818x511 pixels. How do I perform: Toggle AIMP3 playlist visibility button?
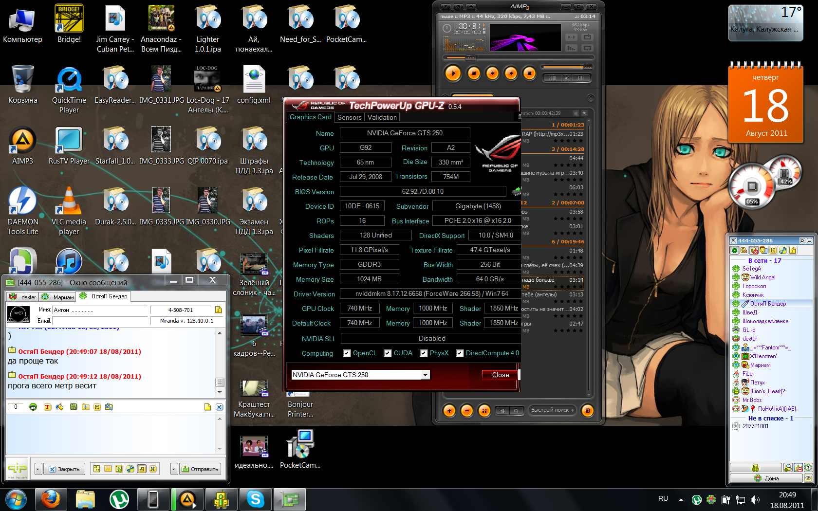point(553,78)
